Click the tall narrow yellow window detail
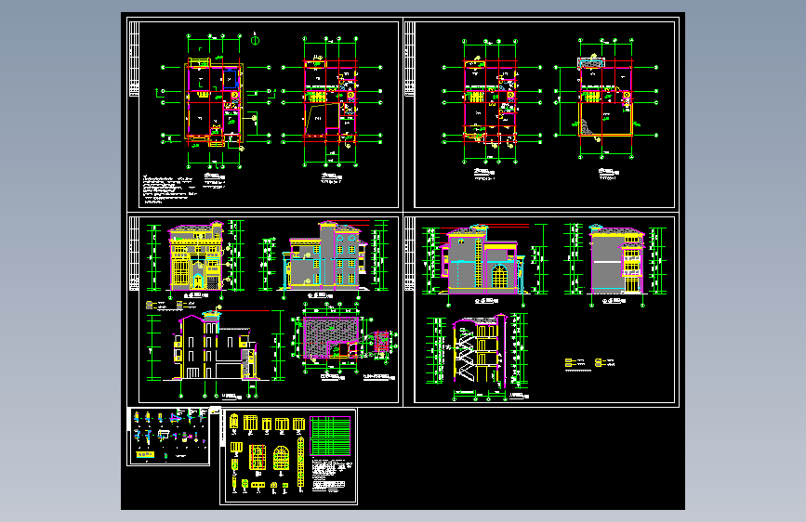The image size is (806, 522). (300, 462)
